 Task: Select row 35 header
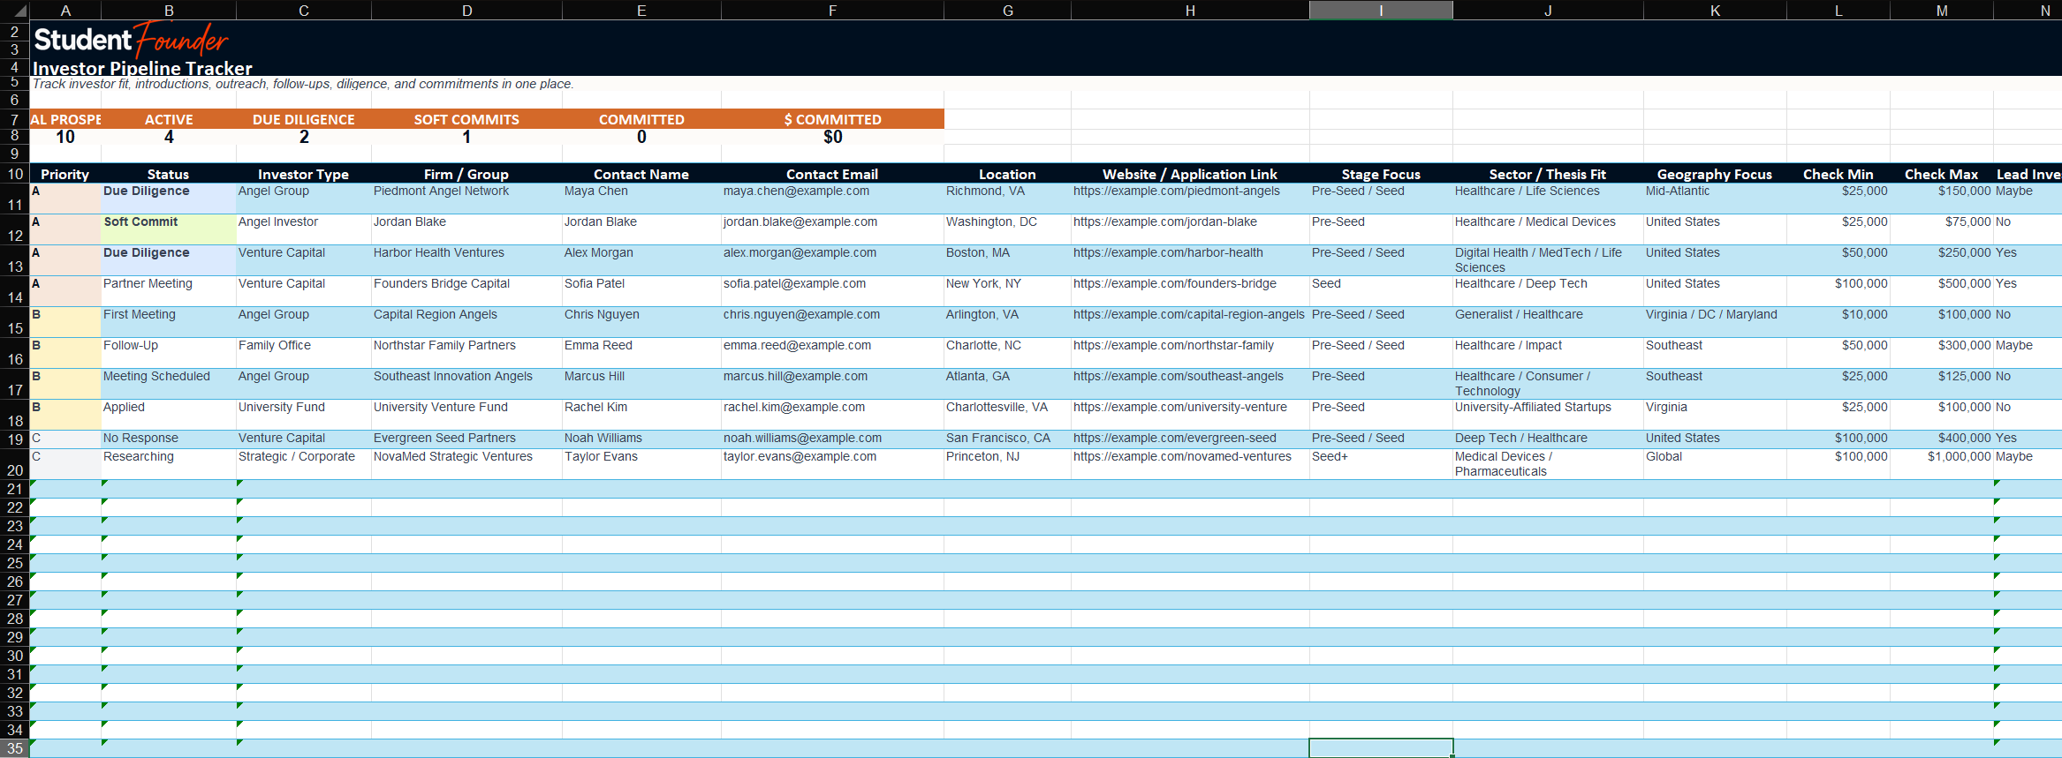point(15,748)
